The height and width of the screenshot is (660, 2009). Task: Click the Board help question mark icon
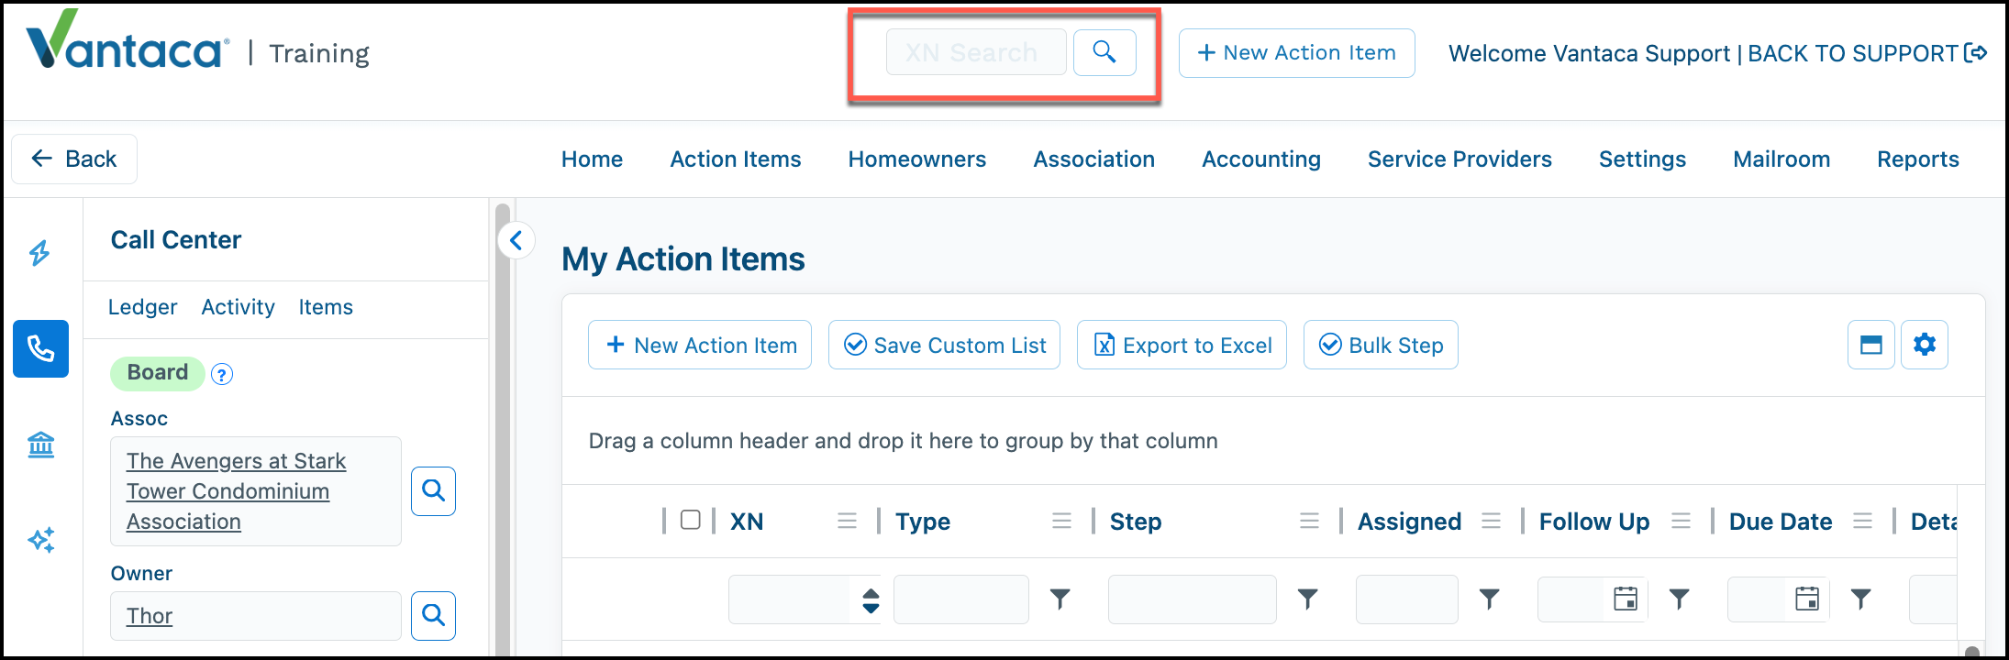click(x=222, y=374)
